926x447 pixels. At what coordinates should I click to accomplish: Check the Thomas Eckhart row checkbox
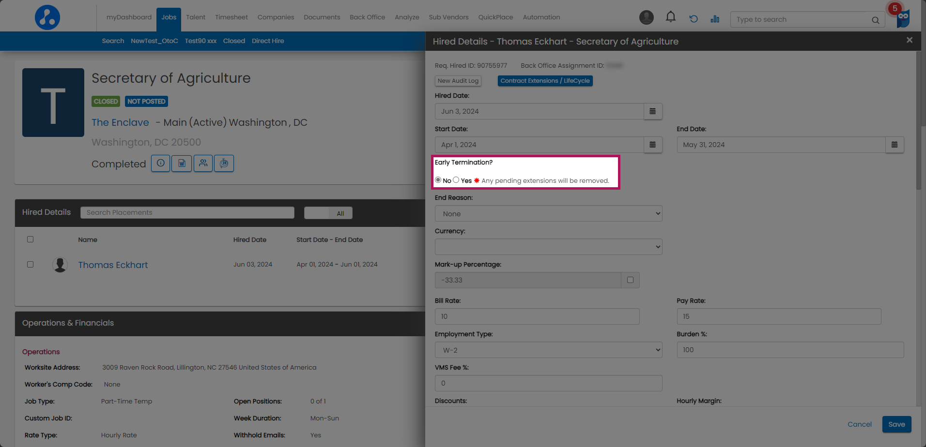point(31,265)
